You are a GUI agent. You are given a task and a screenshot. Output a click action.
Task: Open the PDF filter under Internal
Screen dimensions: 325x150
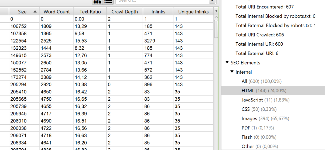[x=246, y=128]
